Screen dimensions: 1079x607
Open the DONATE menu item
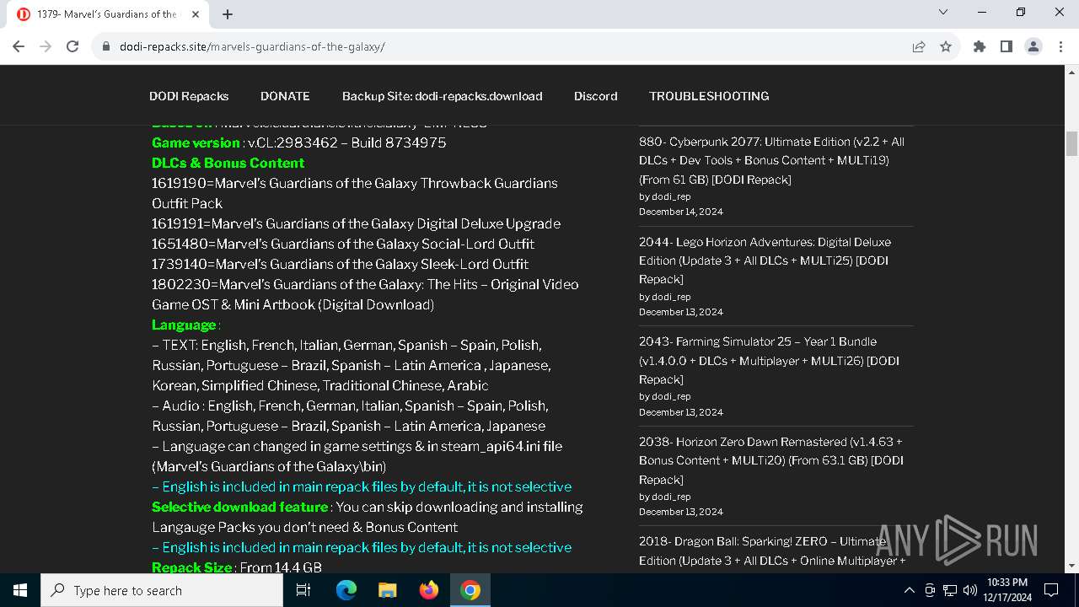pos(285,96)
